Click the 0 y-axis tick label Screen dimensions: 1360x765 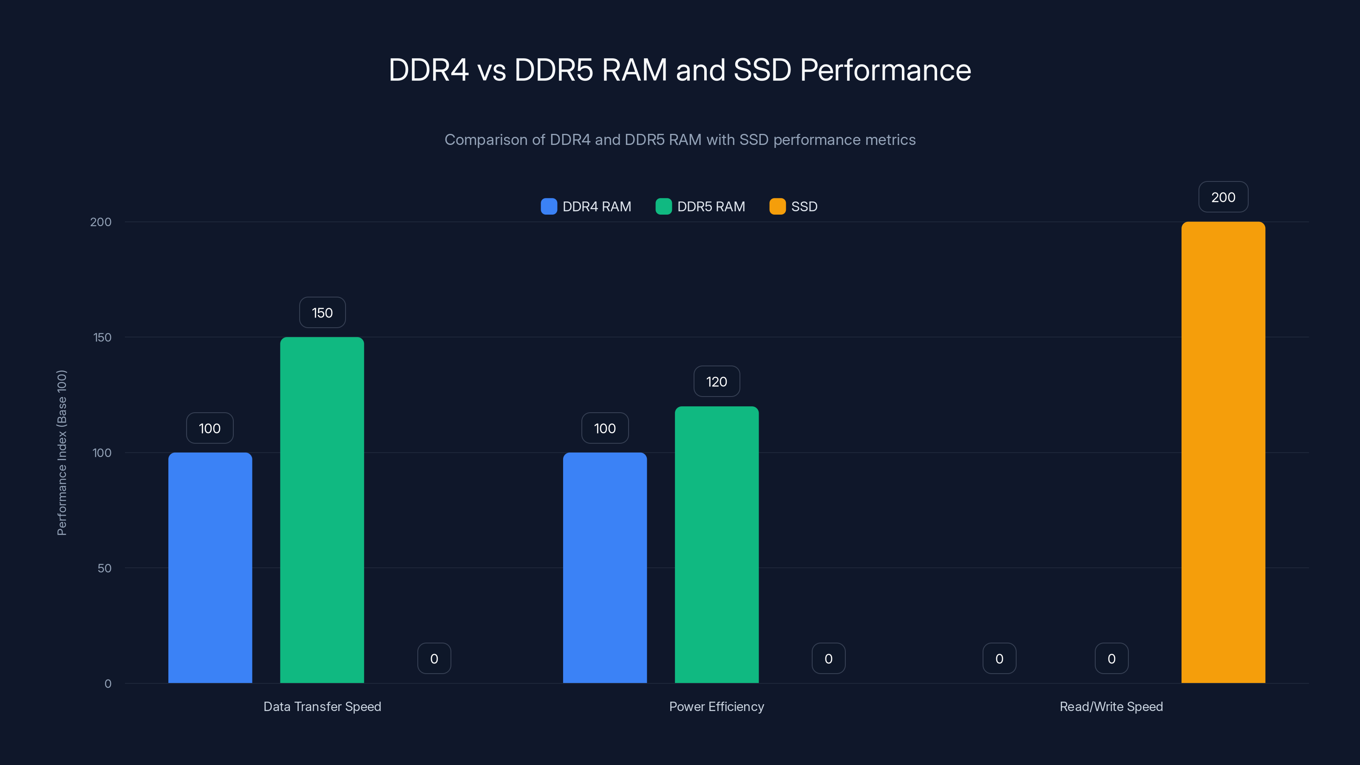pyautogui.click(x=108, y=684)
